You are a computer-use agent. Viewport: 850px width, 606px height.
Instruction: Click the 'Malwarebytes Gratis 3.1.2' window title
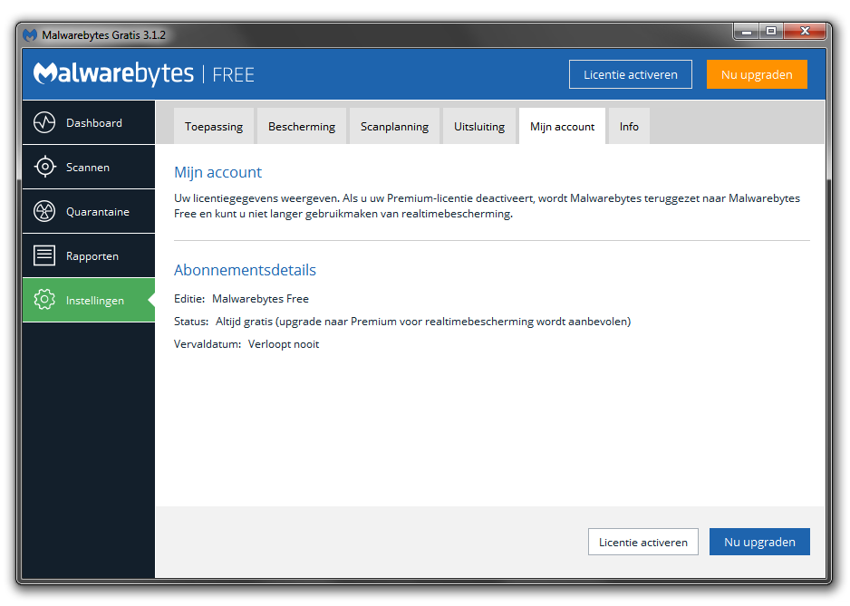tap(104, 35)
